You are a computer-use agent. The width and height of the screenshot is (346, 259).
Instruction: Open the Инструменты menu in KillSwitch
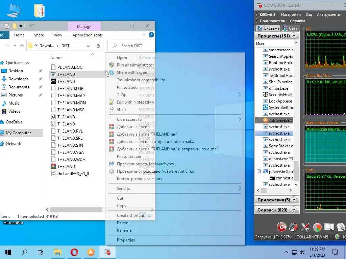[x=328, y=15]
